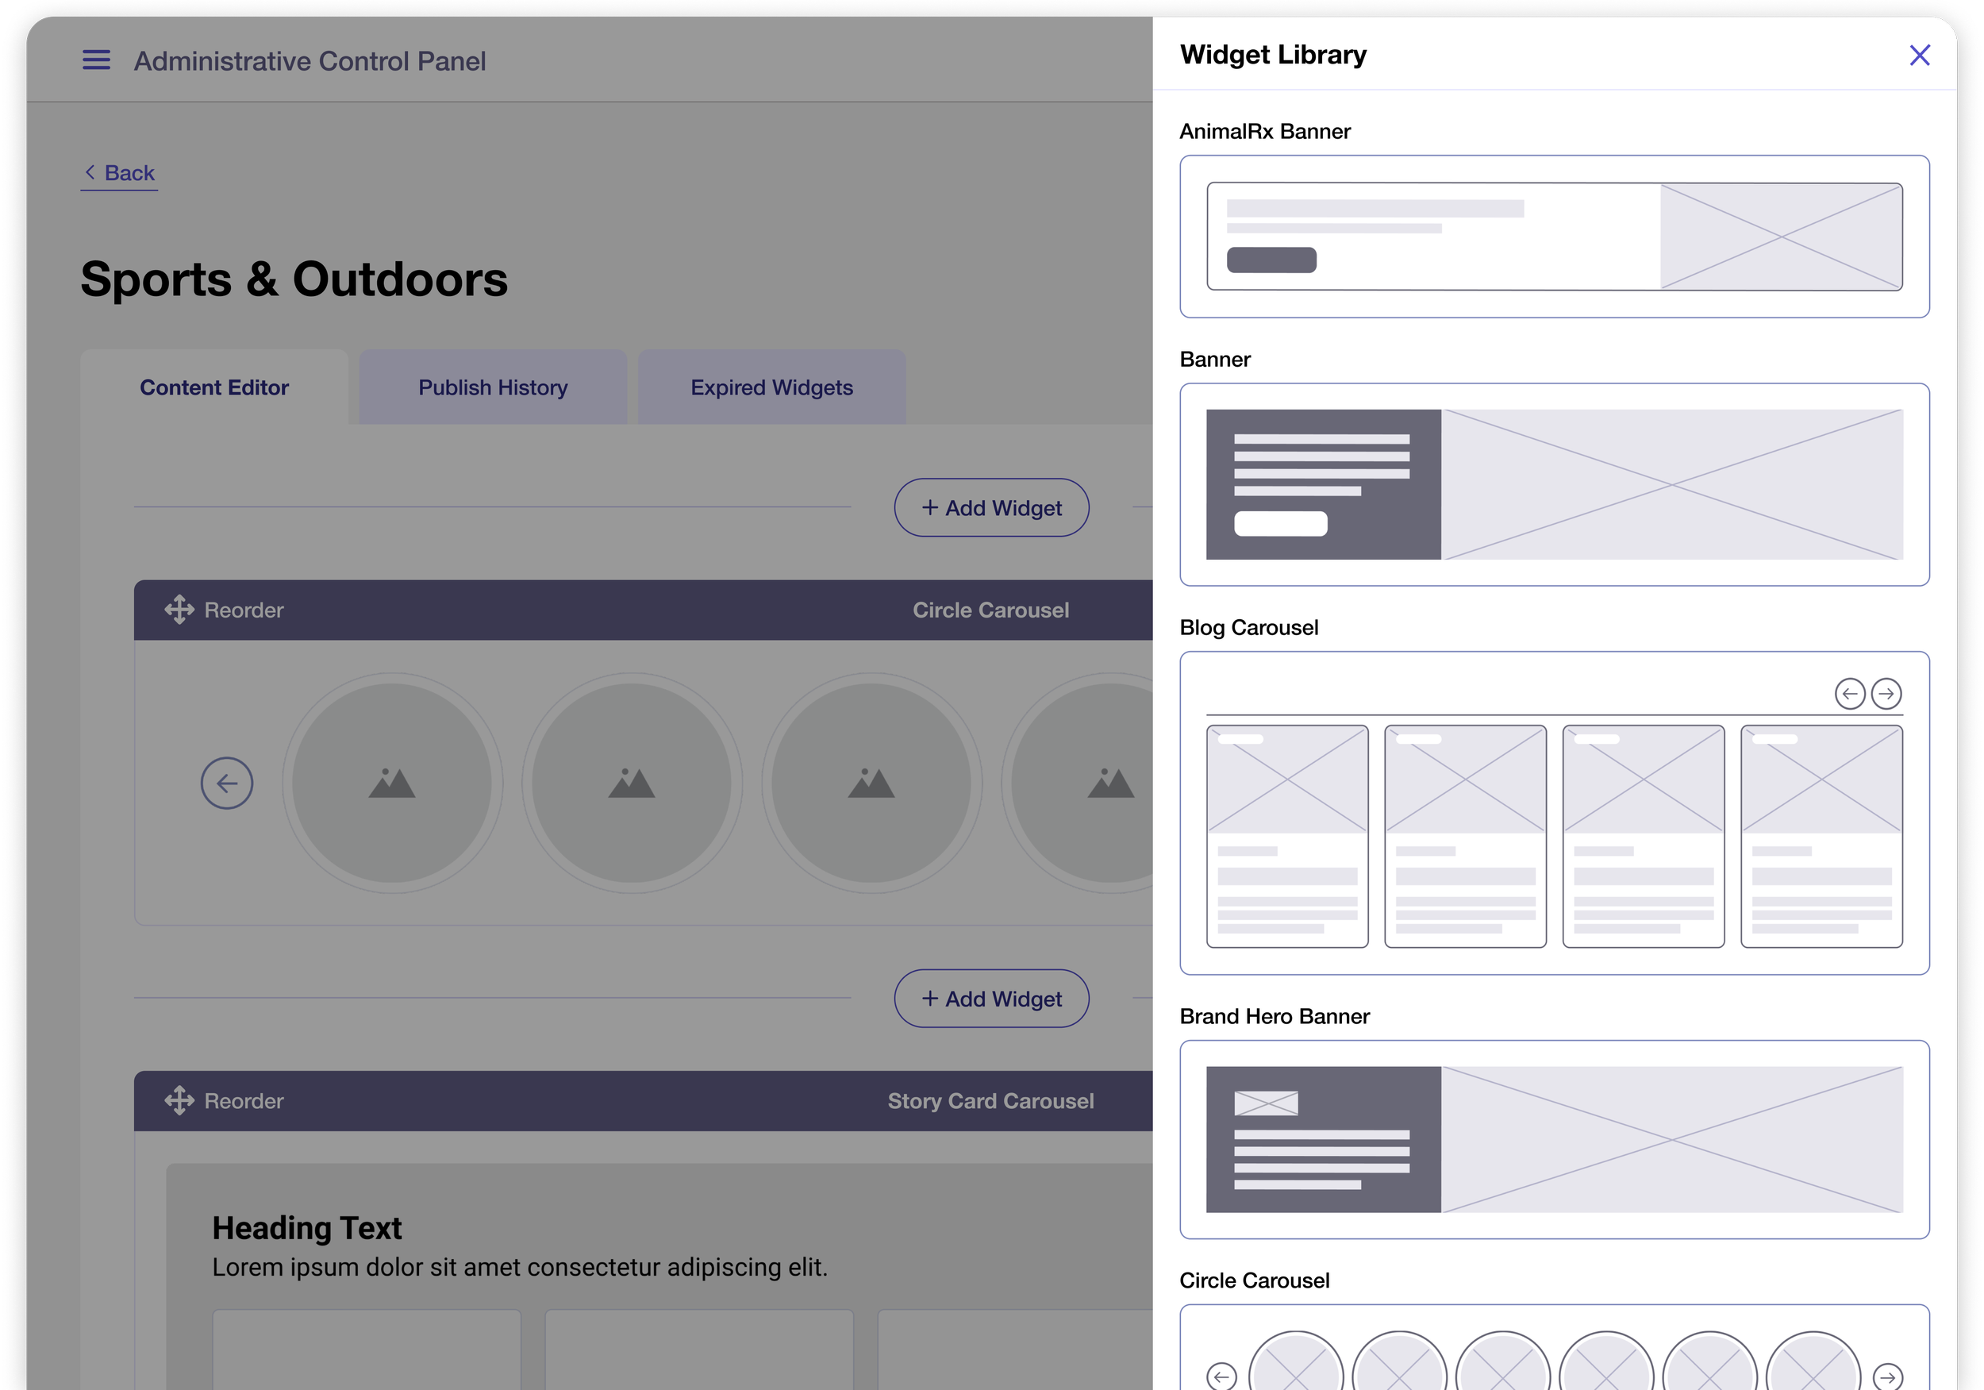Screen dimensions: 1984x1390
Task: Click the Back link
Action: coord(120,173)
